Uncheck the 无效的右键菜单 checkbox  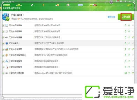click(x=3, y=31)
